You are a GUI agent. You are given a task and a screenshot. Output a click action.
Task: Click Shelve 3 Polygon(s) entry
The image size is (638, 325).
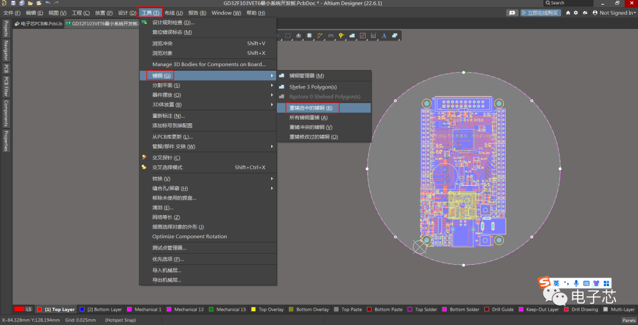(x=324, y=87)
